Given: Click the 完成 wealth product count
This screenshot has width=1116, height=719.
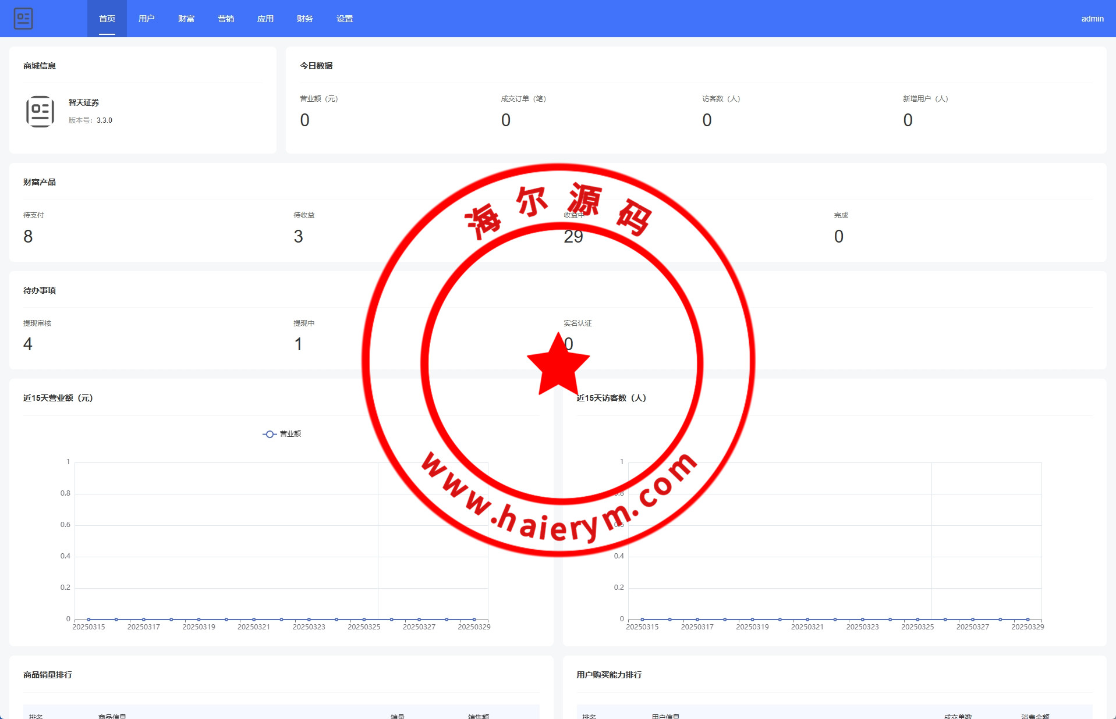Looking at the screenshot, I should (838, 236).
